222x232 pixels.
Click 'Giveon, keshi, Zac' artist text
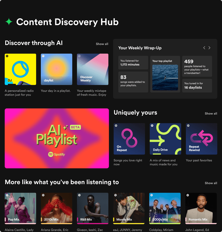click(x=90, y=230)
